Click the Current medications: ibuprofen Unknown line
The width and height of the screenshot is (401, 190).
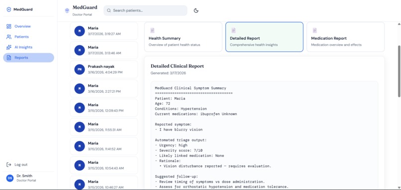(196, 114)
